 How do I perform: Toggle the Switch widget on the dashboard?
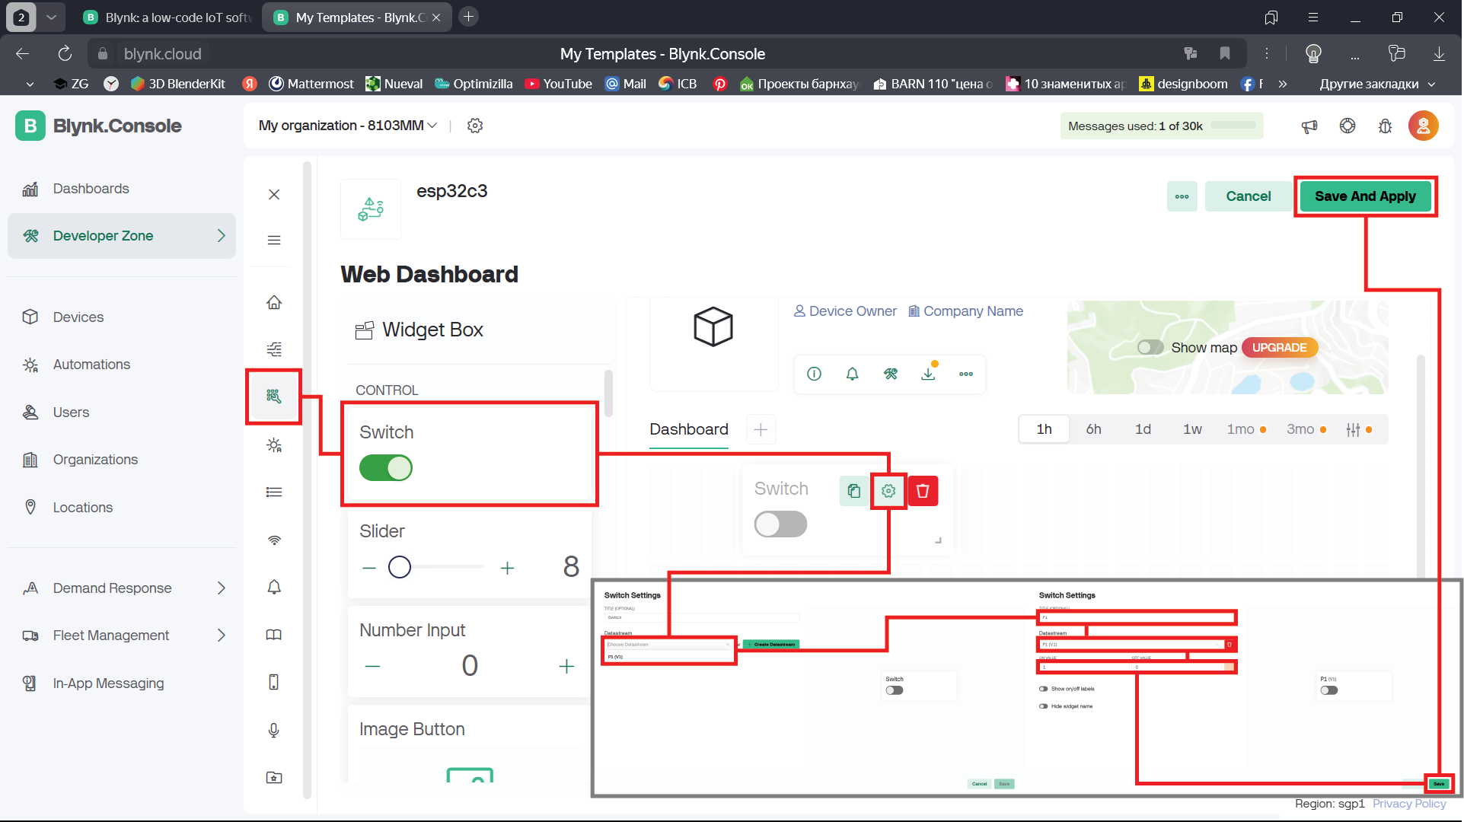coord(780,524)
